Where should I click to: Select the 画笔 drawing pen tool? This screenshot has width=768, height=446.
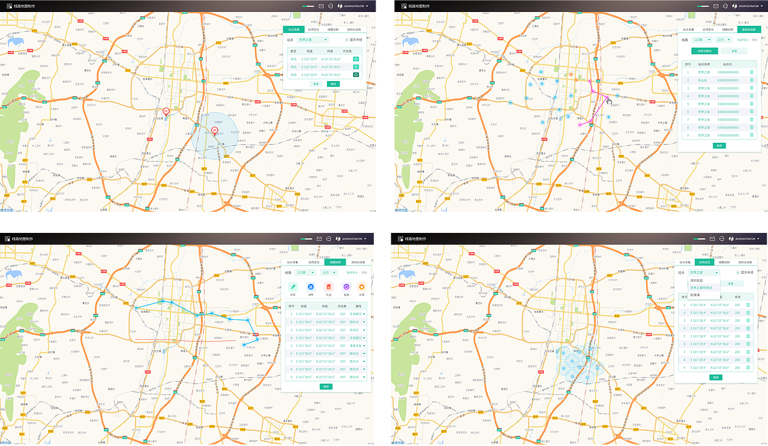click(x=293, y=287)
